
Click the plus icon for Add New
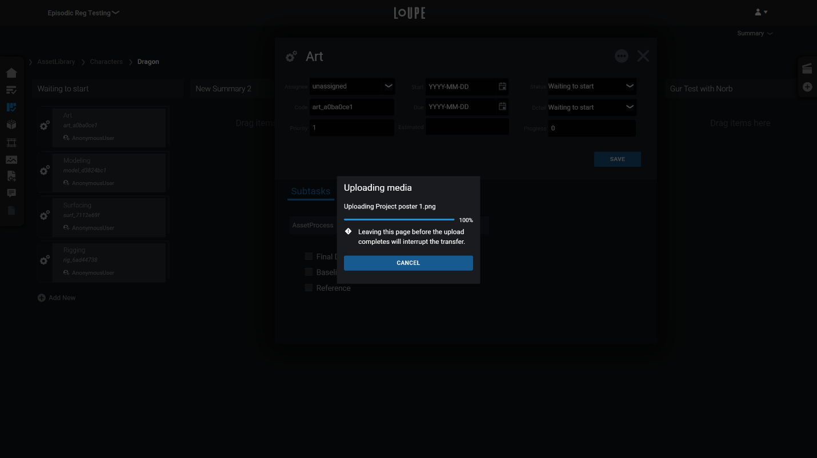click(x=42, y=298)
